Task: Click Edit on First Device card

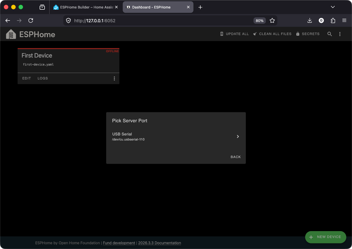Action: [x=27, y=78]
